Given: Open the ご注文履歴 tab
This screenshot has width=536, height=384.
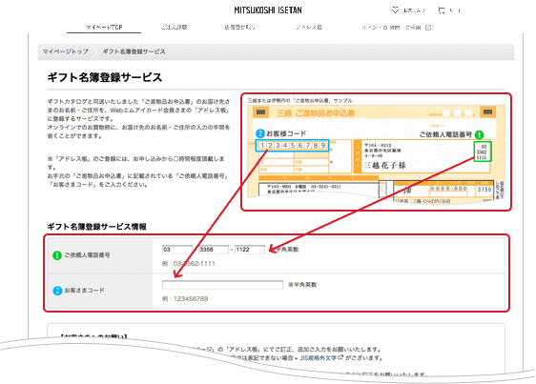Looking at the screenshot, I should point(174,27).
